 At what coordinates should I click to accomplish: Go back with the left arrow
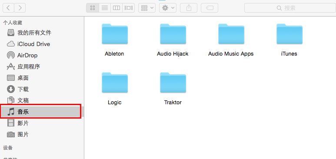[8, 8]
